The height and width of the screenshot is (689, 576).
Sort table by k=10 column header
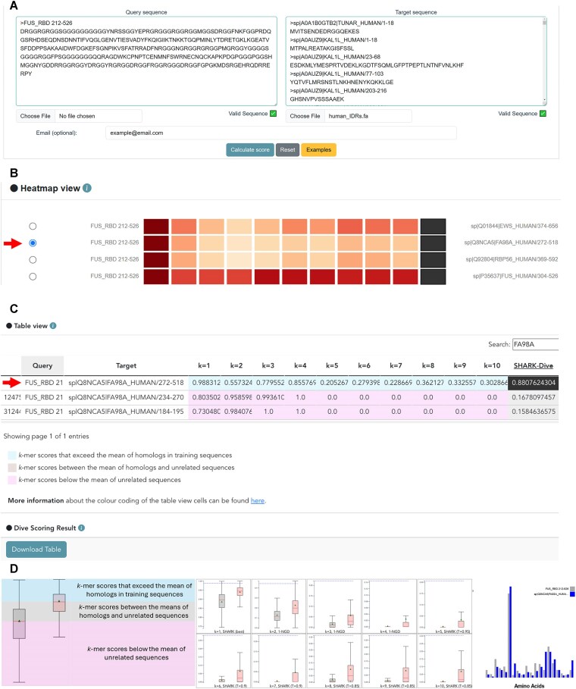click(492, 365)
